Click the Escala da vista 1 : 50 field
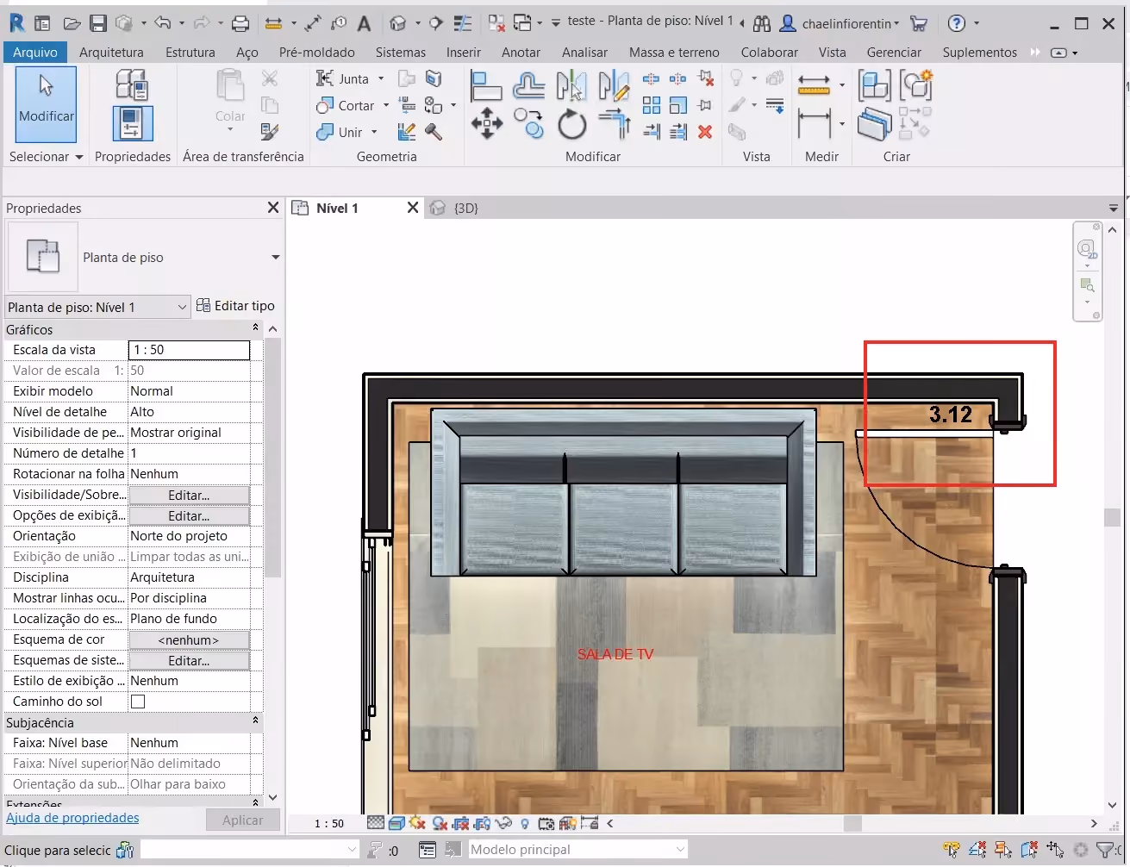 coord(189,350)
